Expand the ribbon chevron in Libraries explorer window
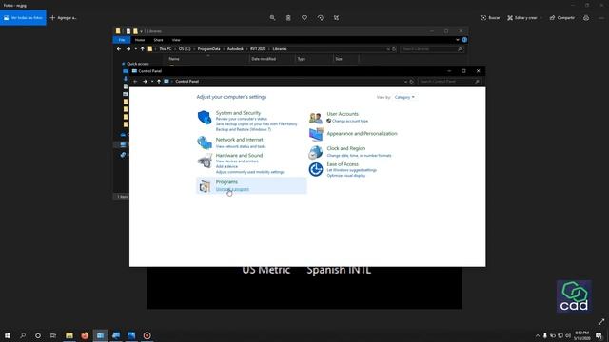609x342 pixels. (458, 40)
